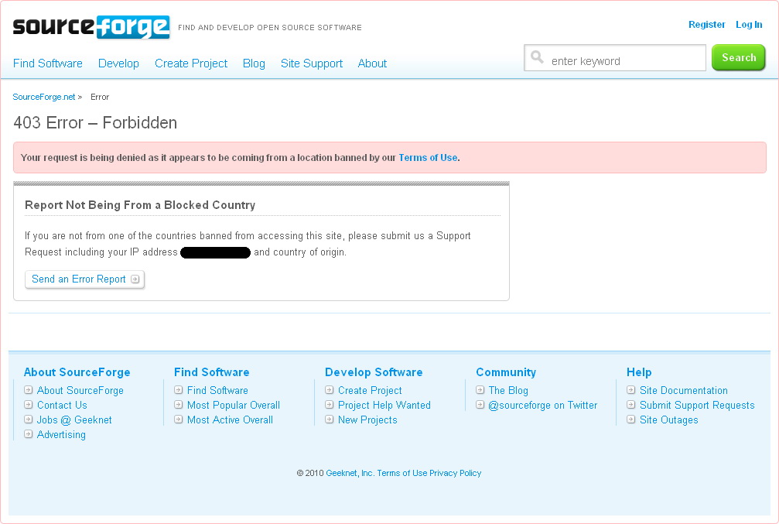Click the bullet icon beside Jobs @ Geeknet

pyautogui.click(x=29, y=420)
